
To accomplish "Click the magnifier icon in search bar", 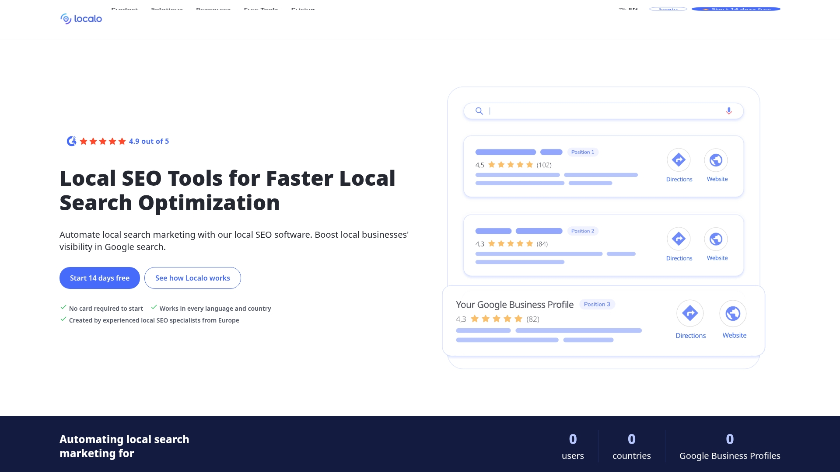I will coord(479,111).
